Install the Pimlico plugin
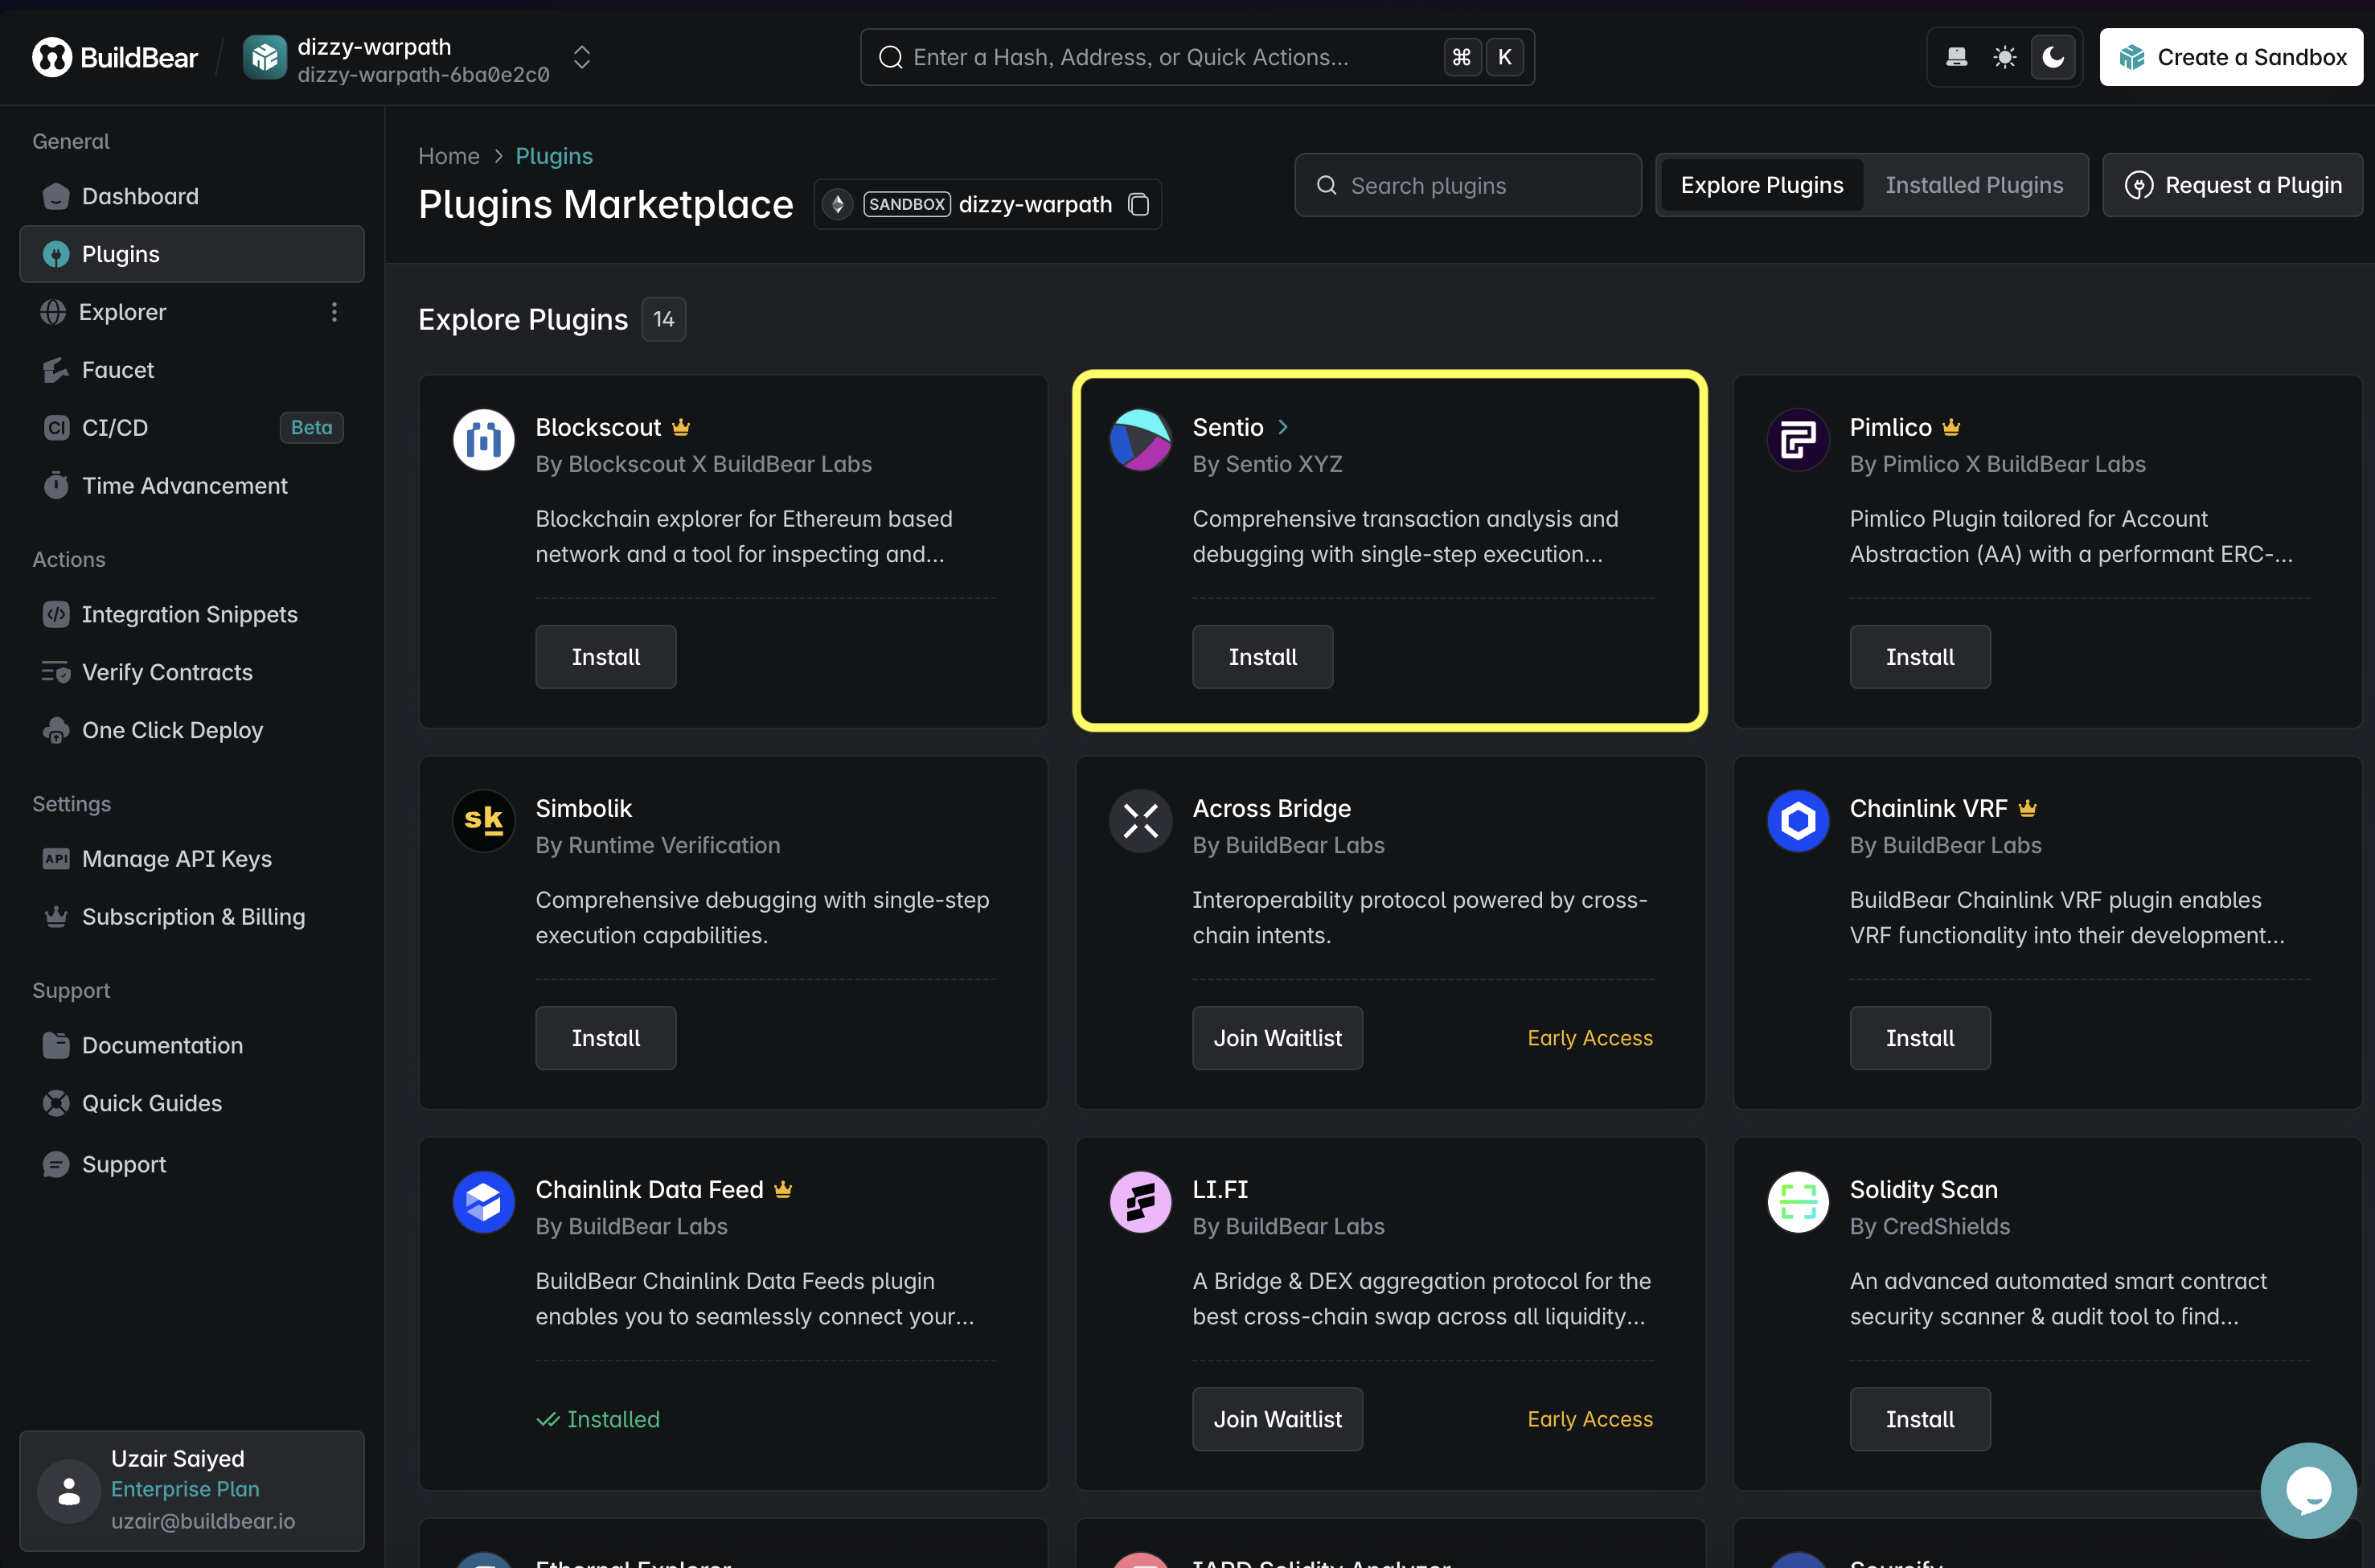Screen dimensions: 2375x1568 [1919, 657]
